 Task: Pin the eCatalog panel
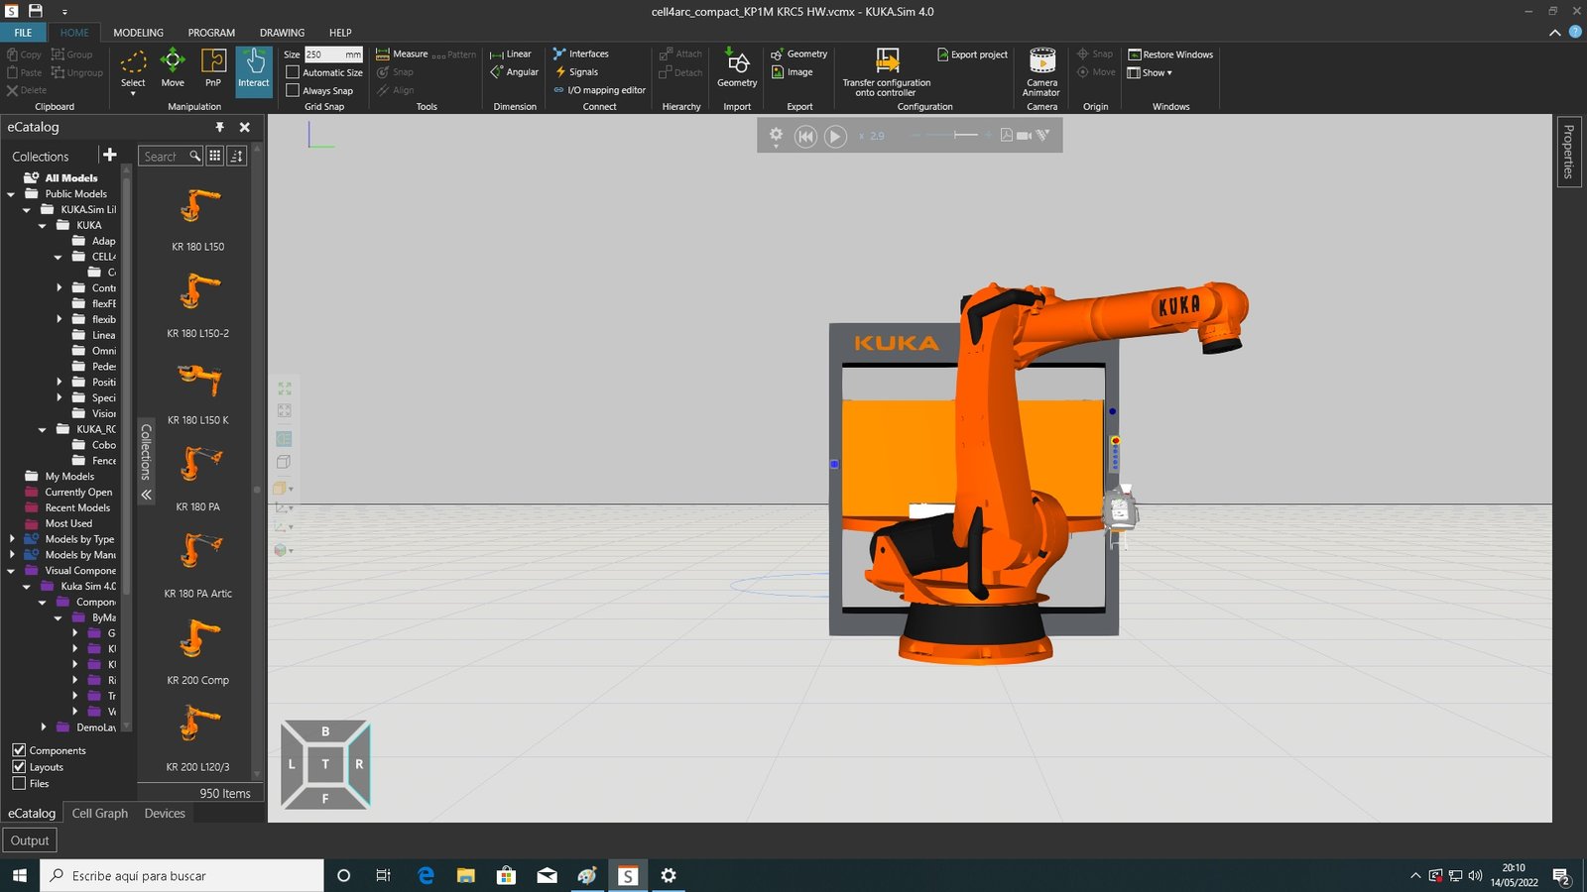click(219, 127)
